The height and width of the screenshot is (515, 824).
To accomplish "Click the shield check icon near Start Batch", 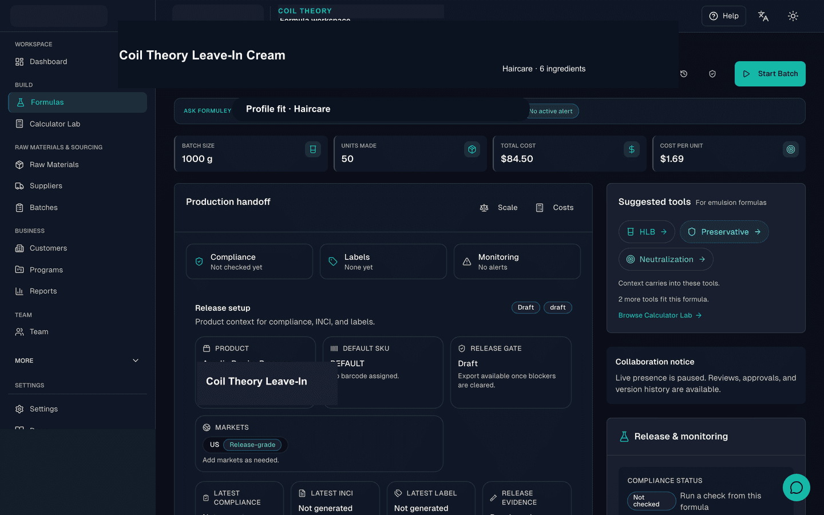I will 712,74.
